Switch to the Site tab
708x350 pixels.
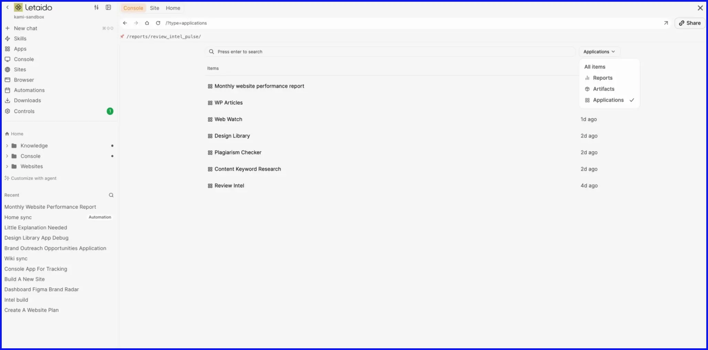point(154,8)
